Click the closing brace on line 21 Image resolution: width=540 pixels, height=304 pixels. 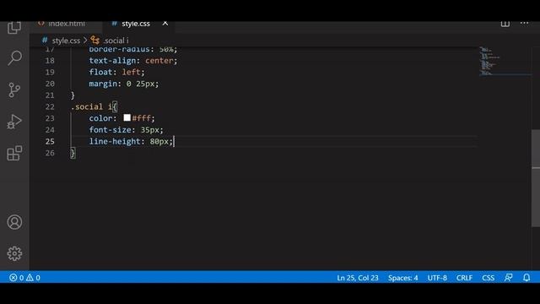tap(73, 95)
